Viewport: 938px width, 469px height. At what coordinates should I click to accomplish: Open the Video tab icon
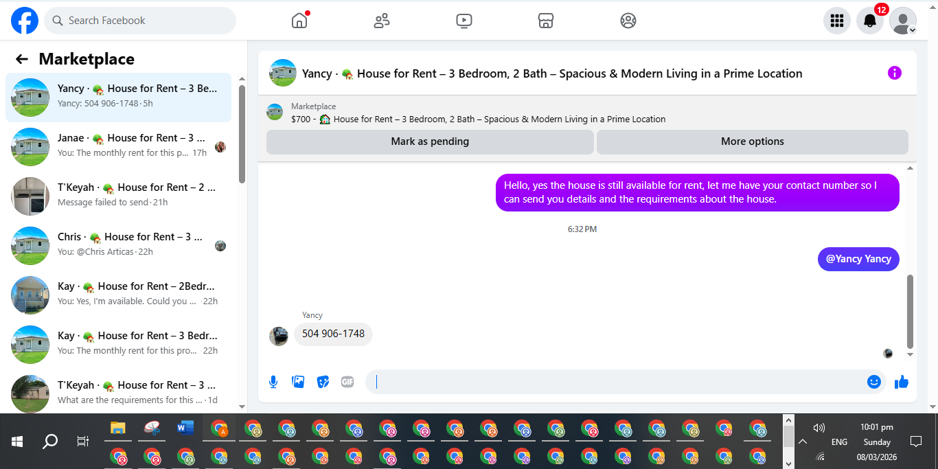point(464,21)
